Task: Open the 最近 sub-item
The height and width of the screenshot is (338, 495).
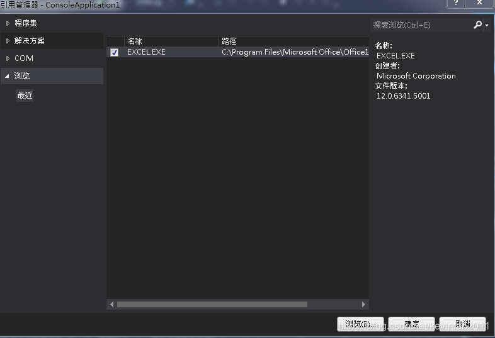Action: click(x=25, y=95)
